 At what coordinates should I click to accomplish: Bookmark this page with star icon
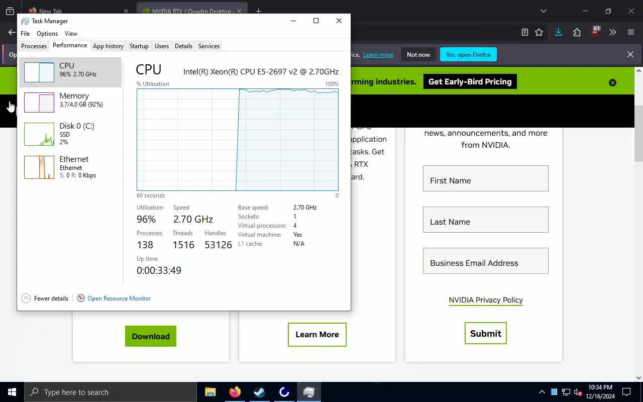click(x=539, y=32)
